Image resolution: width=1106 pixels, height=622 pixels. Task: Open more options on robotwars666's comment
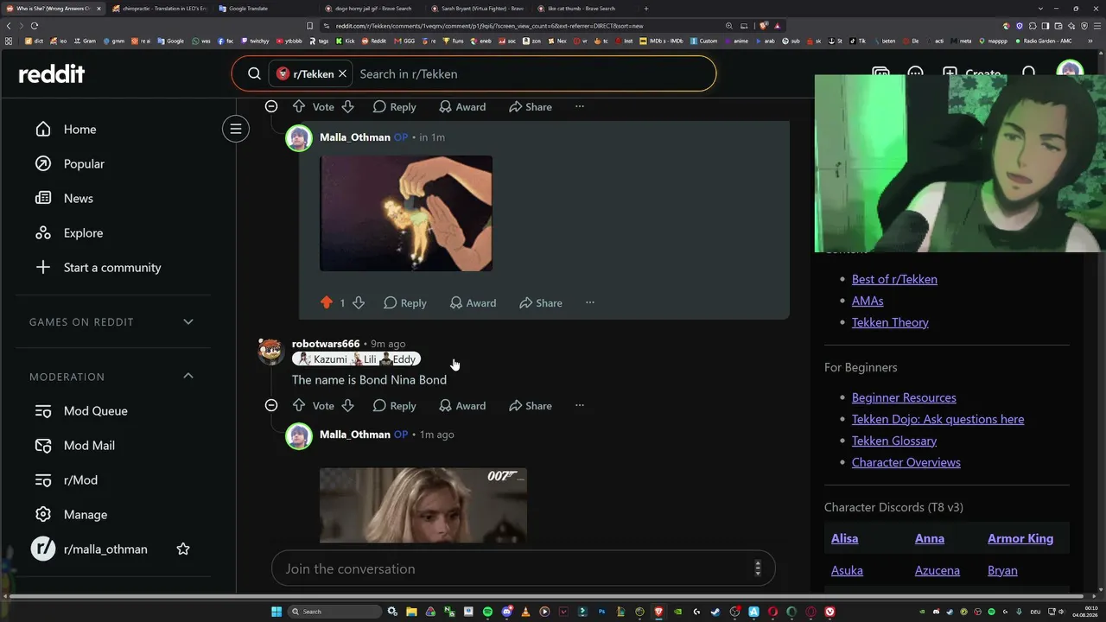point(580,405)
